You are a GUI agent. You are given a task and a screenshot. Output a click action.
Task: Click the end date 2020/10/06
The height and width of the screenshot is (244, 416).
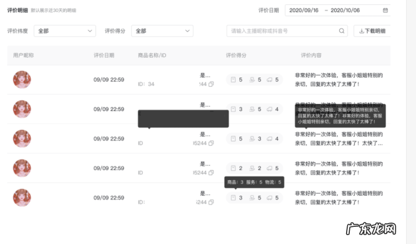point(345,10)
